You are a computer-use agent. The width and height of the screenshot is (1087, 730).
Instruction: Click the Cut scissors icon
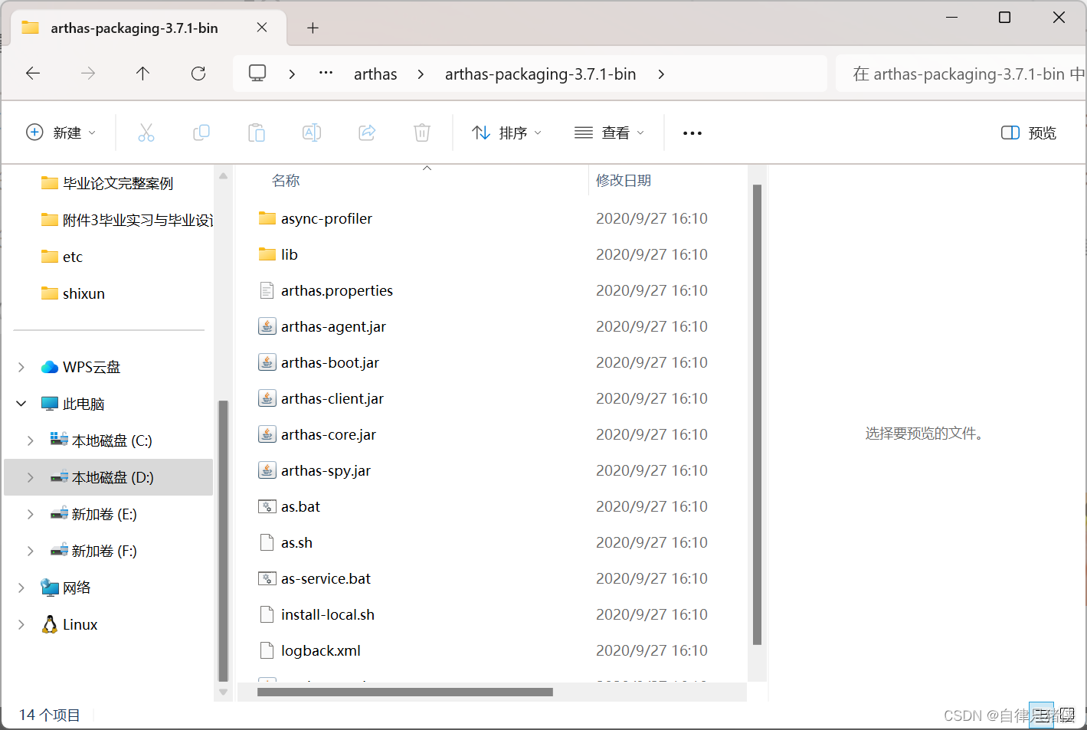point(146,133)
